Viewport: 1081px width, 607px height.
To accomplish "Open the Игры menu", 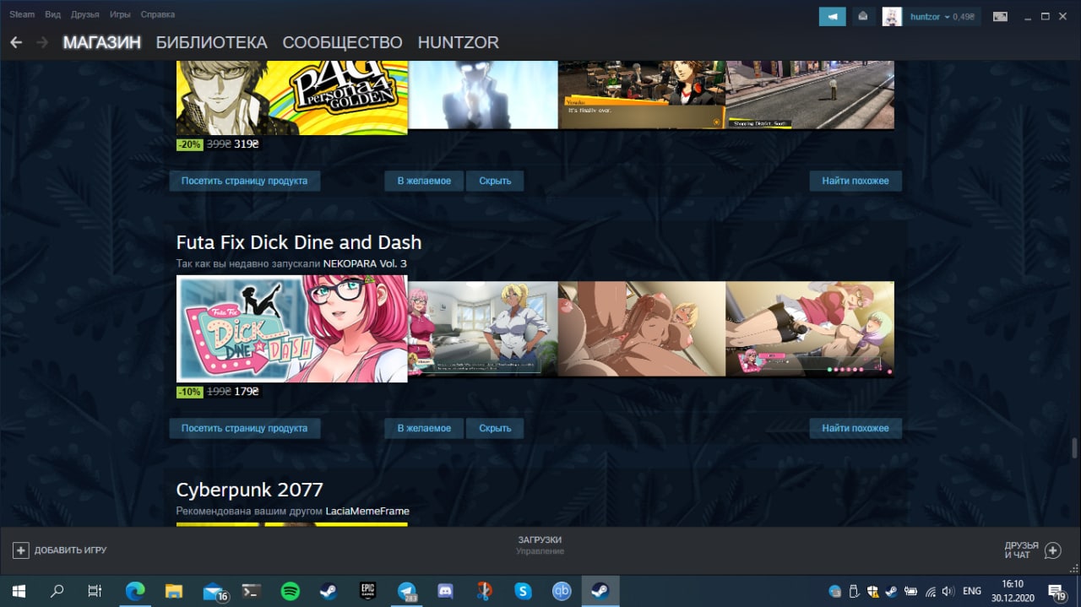I will [120, 14].
